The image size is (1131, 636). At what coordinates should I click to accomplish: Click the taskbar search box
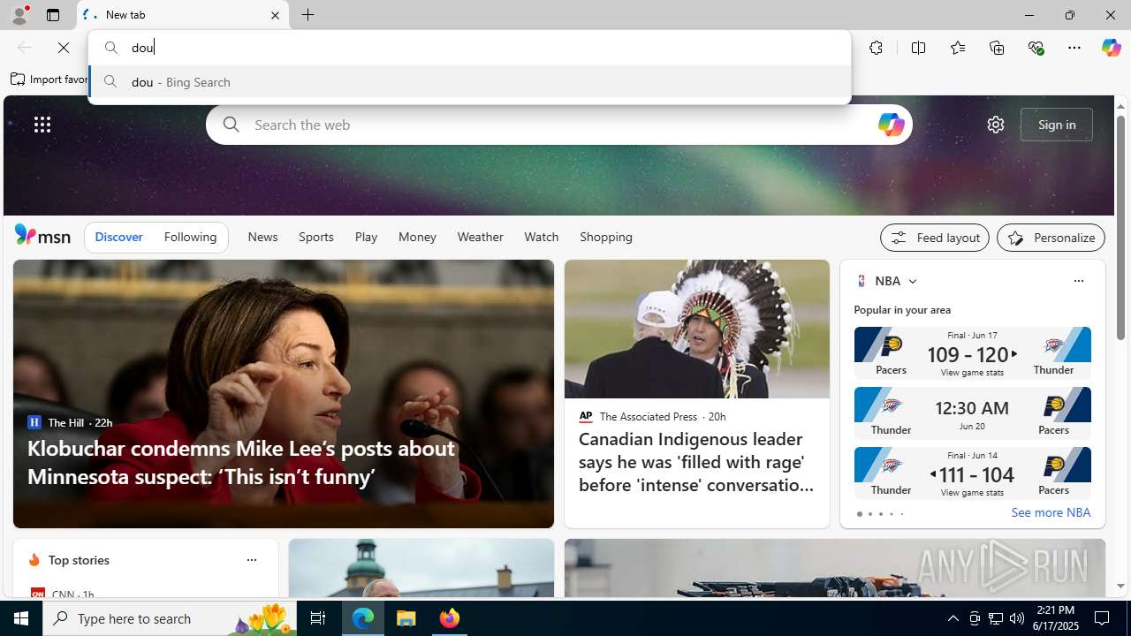pos(169,618)
